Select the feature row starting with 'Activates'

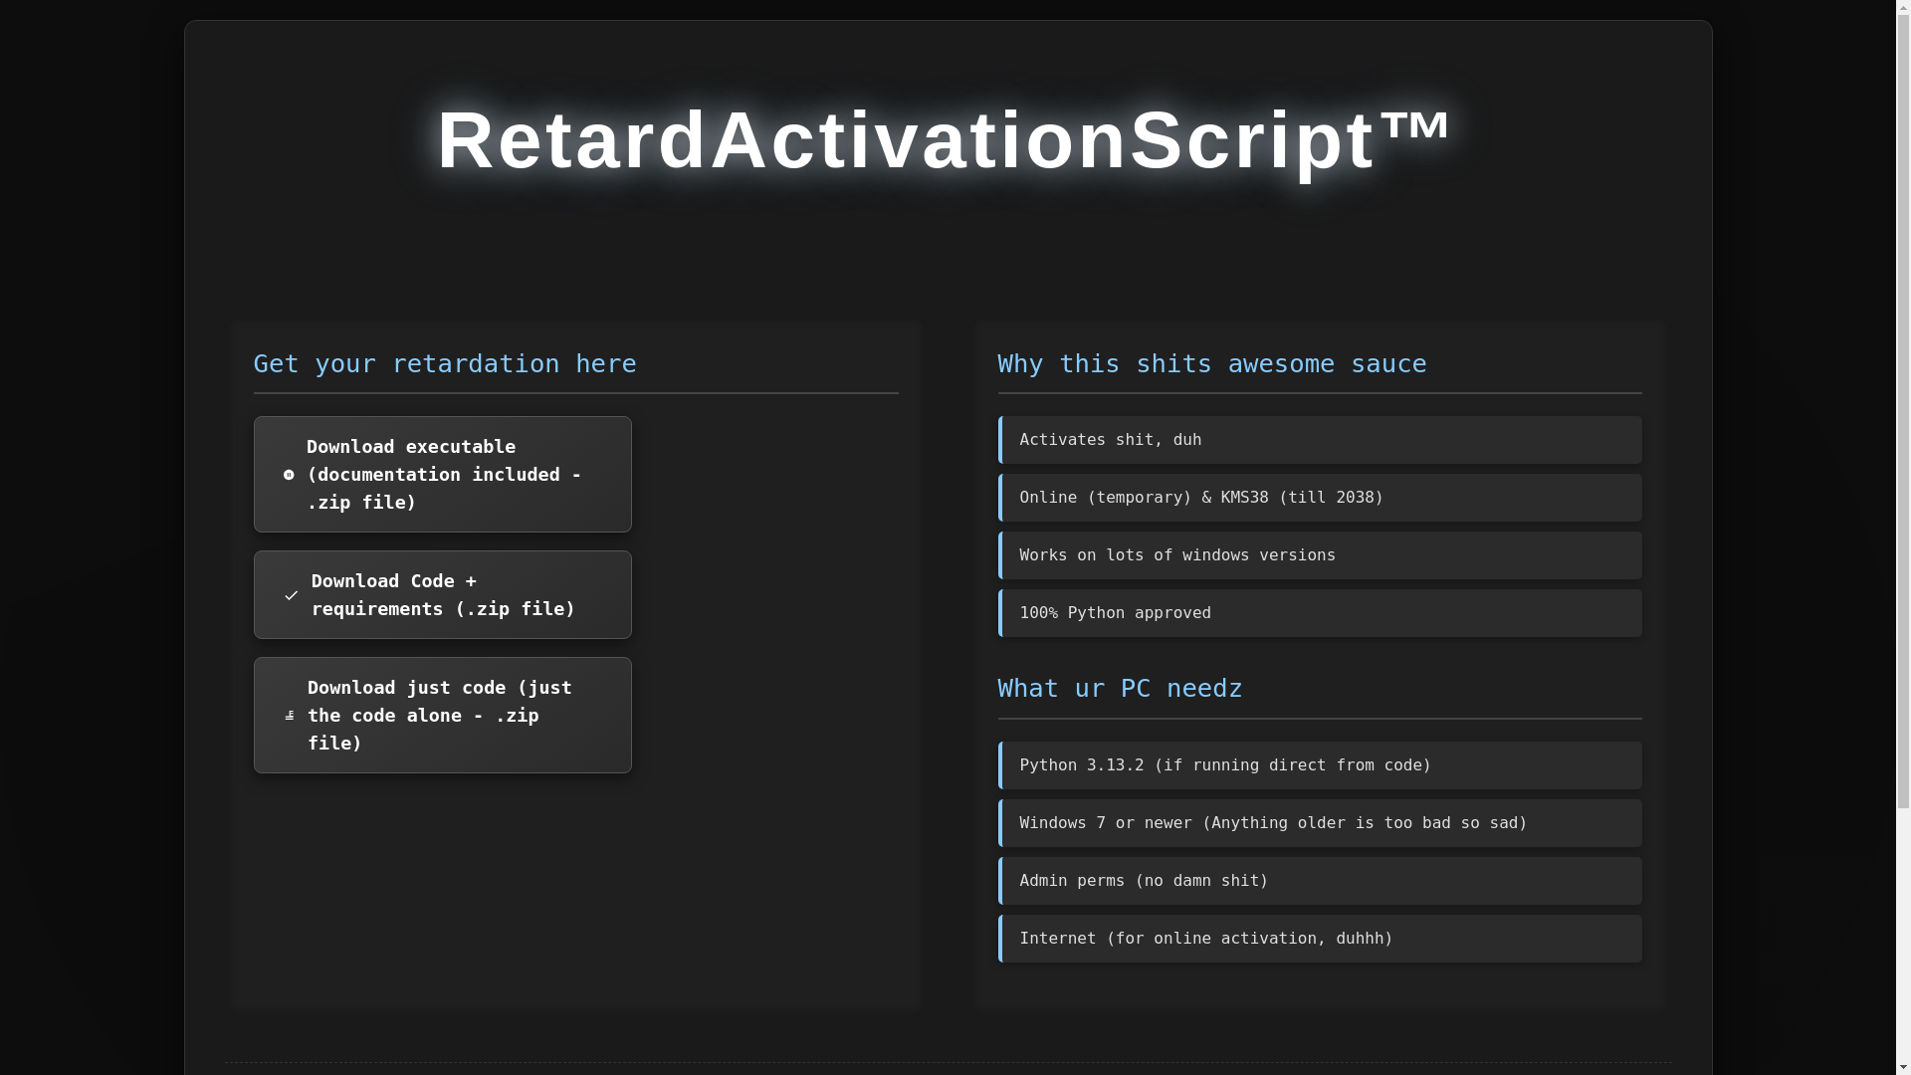coord(1320,440)
